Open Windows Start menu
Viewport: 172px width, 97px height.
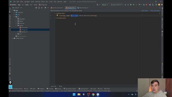click(74, 95)
